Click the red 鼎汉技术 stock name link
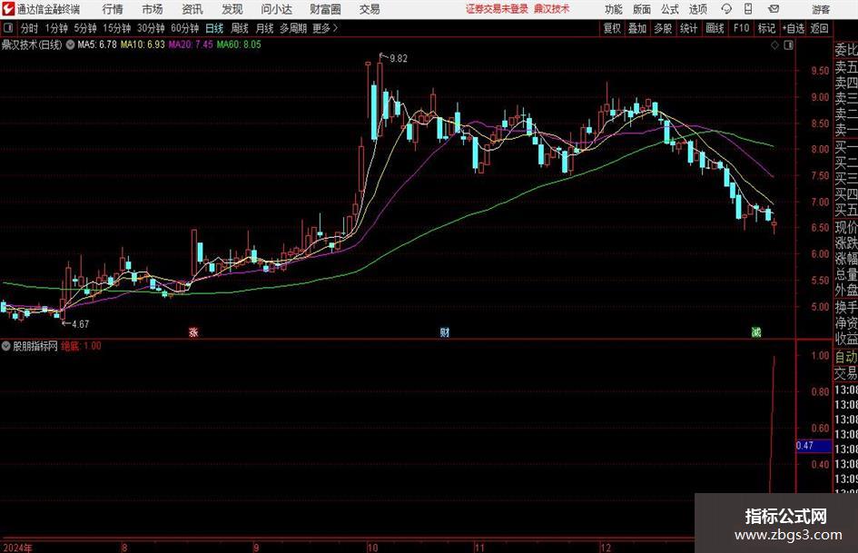This screenshot has width=858, height=553. [x=552, y=9]
